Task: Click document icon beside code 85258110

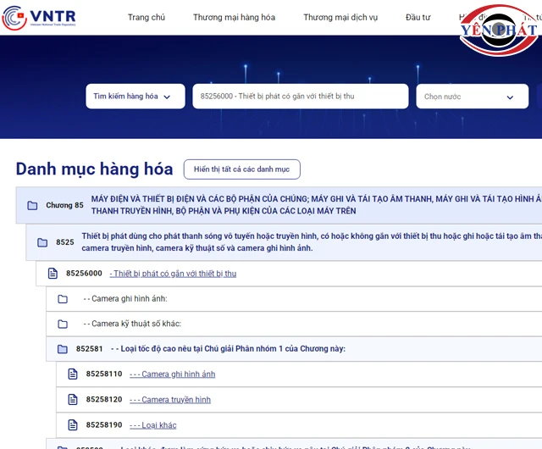Action: point(73,374)
